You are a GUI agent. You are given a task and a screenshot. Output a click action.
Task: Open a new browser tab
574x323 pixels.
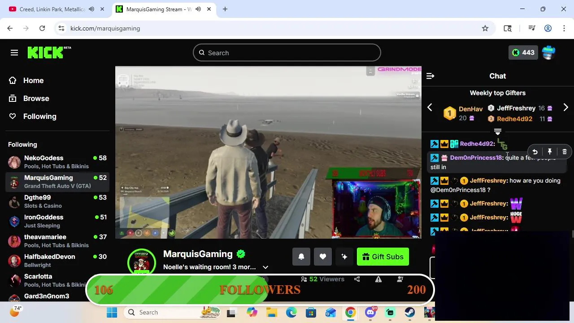point(225,9)
